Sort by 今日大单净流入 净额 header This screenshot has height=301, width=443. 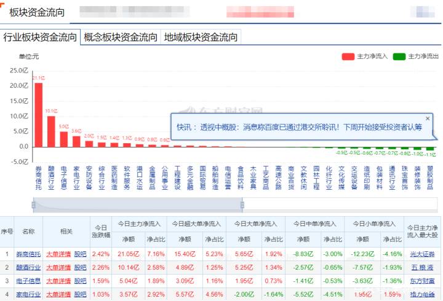[x=244, y=240]
